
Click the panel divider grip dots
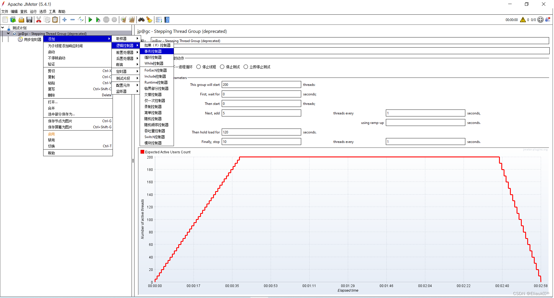click(x=133, y=161)
